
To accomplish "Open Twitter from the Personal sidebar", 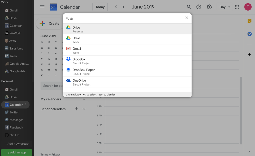I will click(x=14, y=112).
